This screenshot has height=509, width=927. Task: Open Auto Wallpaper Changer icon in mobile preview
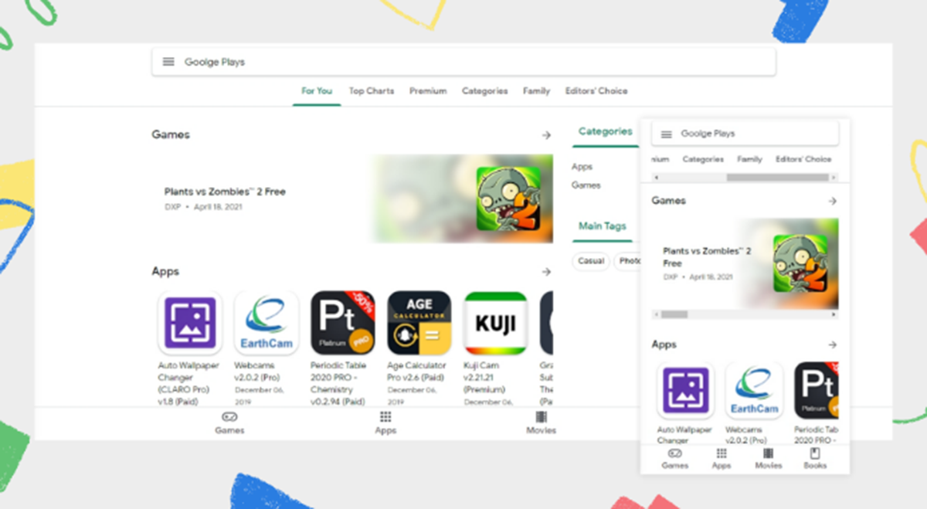[x=685, y=391]
